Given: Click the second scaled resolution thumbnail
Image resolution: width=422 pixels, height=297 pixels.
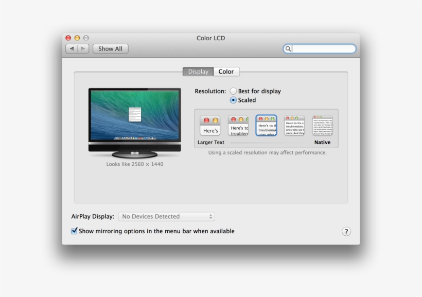Looking at the screenshot, I should pos(238,125).
